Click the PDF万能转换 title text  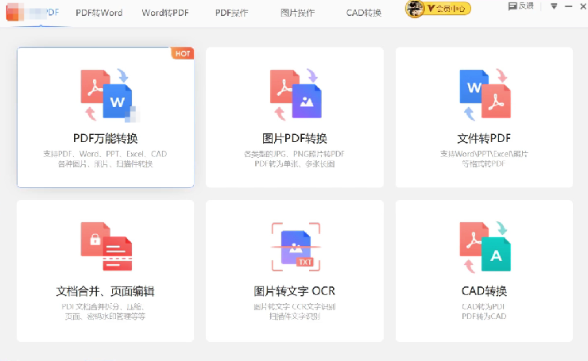coord(106,139)
